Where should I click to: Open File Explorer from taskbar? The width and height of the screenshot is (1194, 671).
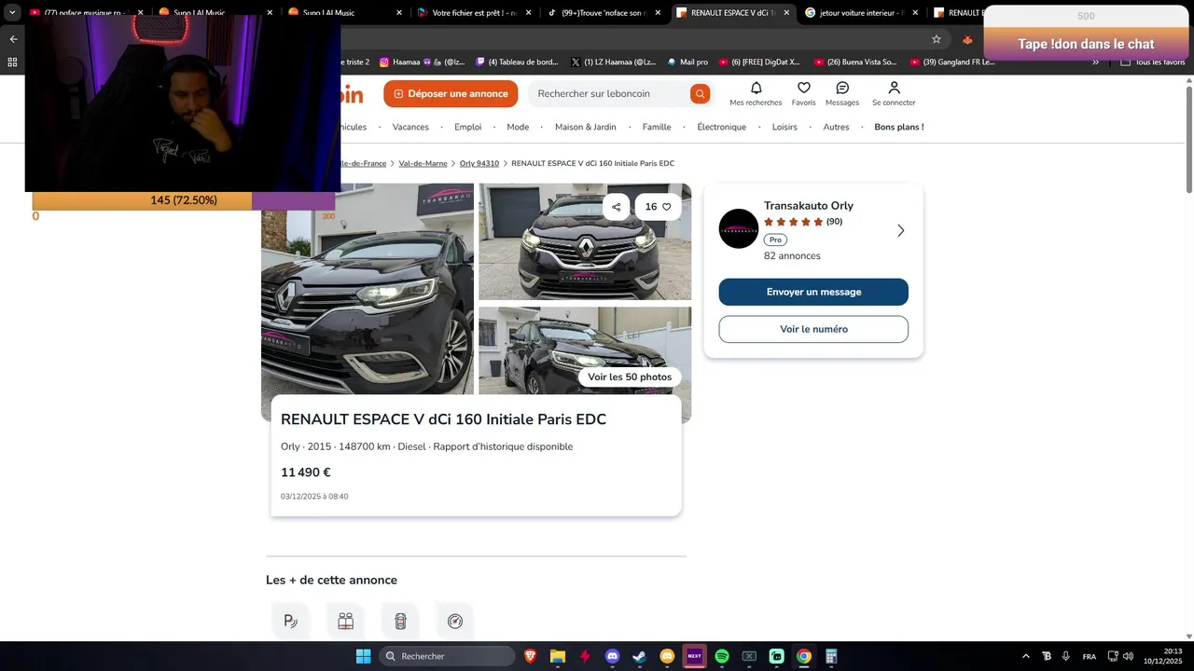pyautogui.click(x=558, y=656)
